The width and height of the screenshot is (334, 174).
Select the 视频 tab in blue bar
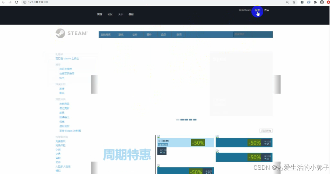click(163, 34)
